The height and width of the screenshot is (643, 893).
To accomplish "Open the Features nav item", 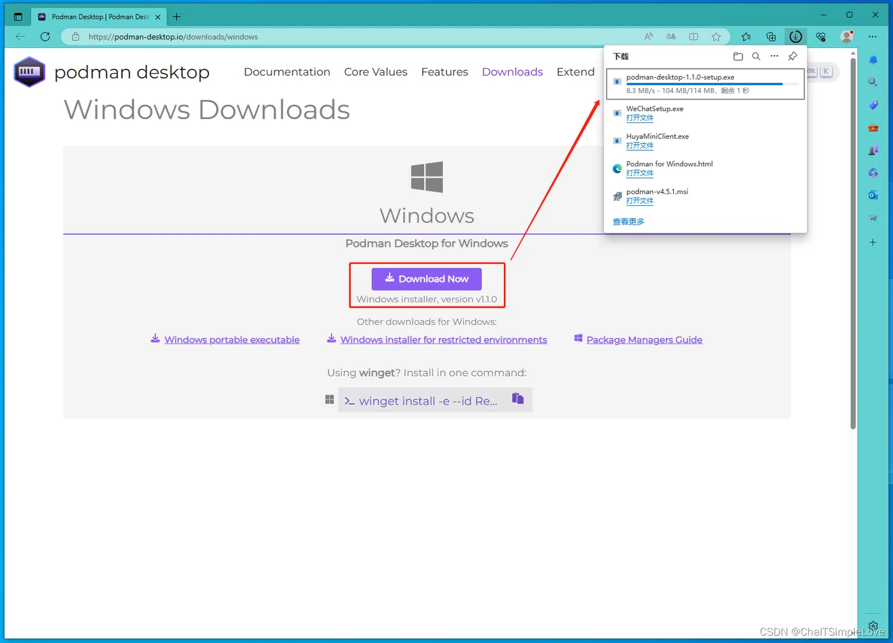I will (445, 72).
